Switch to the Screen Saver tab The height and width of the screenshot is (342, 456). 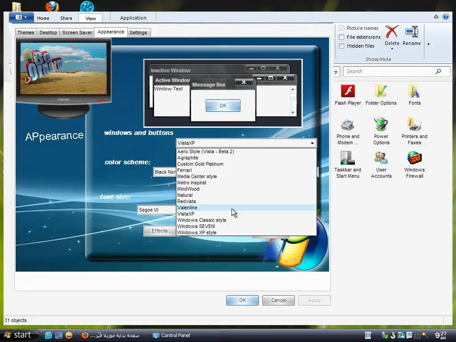77,33
